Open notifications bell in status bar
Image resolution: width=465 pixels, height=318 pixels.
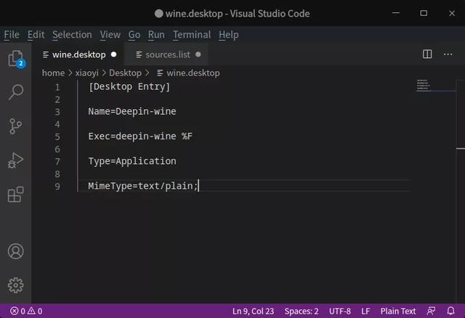click(450, 311)
